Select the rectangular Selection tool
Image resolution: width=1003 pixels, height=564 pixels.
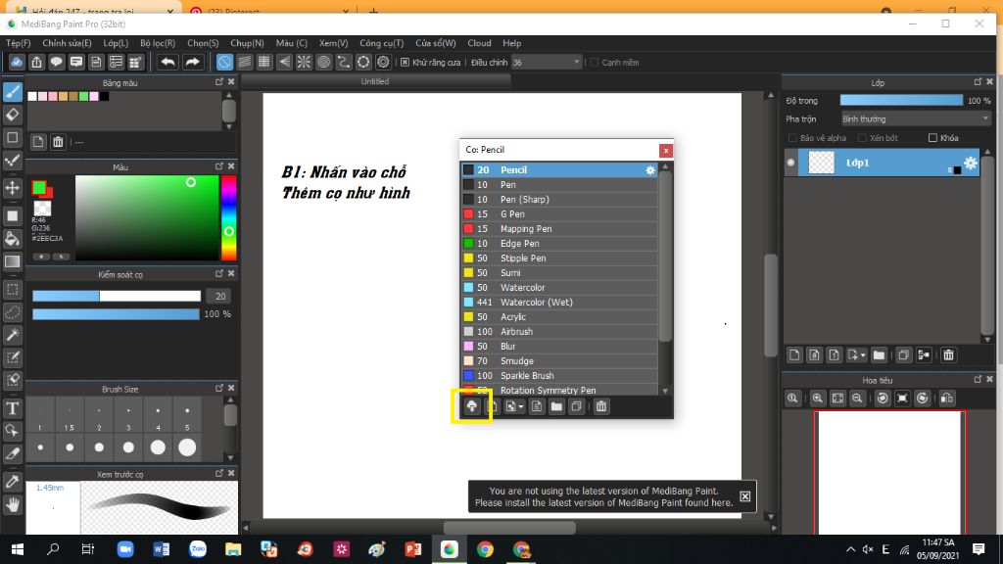[x=13, y=289]
